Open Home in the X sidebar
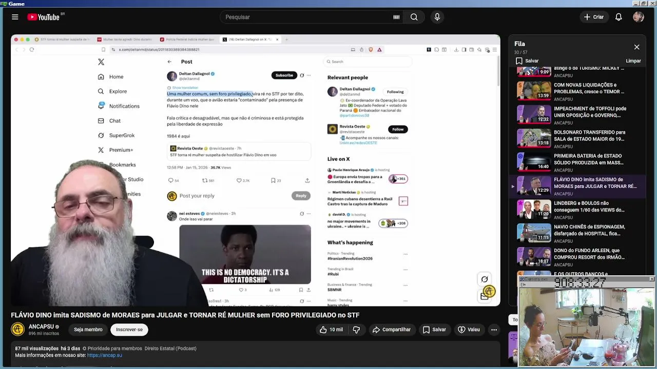The height and width of the screenshot is (369, 657). coord(111,77)
